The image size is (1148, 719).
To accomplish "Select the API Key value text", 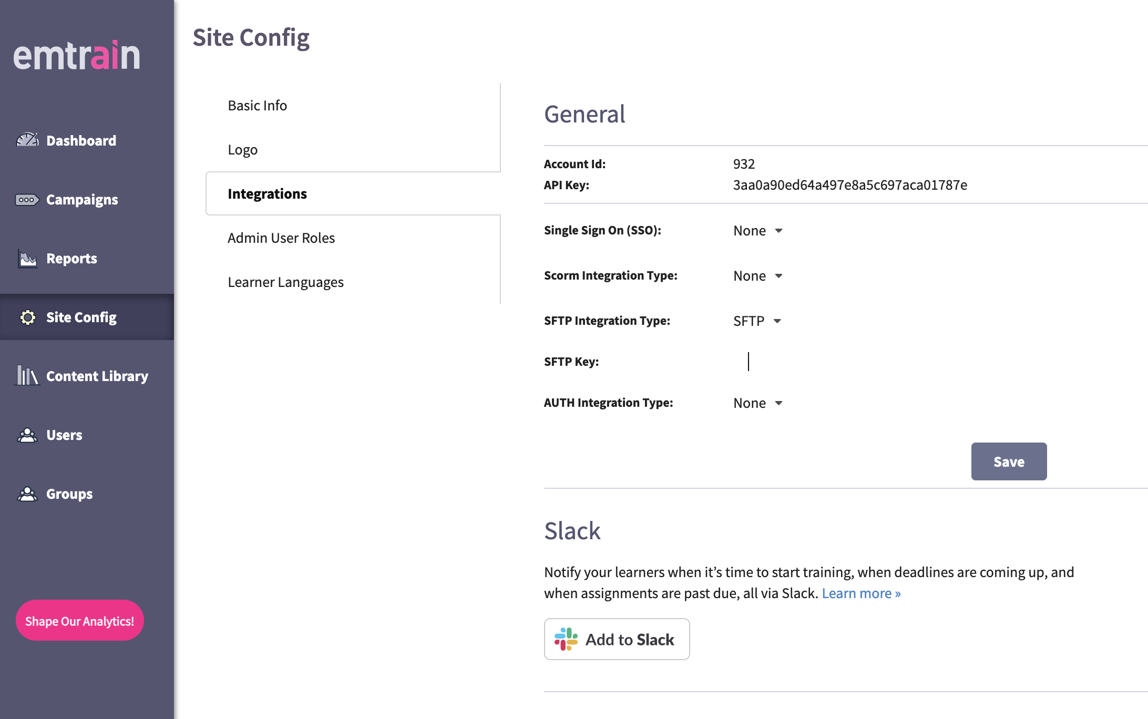I will coord(850,185).
